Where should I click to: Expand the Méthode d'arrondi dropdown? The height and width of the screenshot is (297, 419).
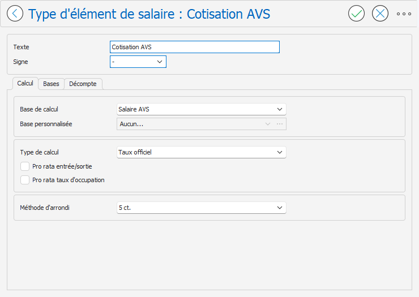click(x=202, y=208)
